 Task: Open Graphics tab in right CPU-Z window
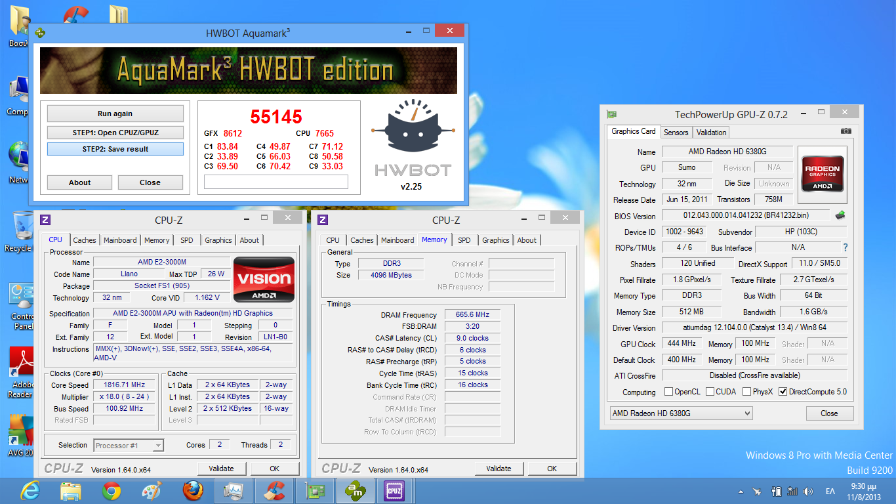click(496, 240)
